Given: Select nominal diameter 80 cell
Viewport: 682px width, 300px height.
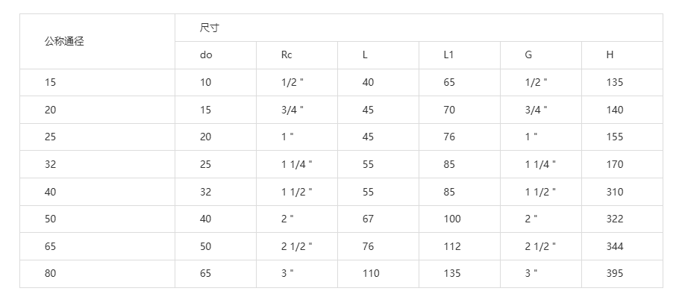Looking at the screenshot, I should coord(98,274).
